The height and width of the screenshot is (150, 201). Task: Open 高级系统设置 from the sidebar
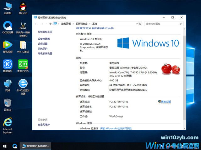point(45,53)
